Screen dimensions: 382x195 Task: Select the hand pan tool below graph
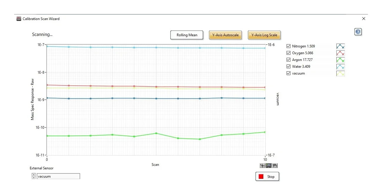click(x=275, y=166)
